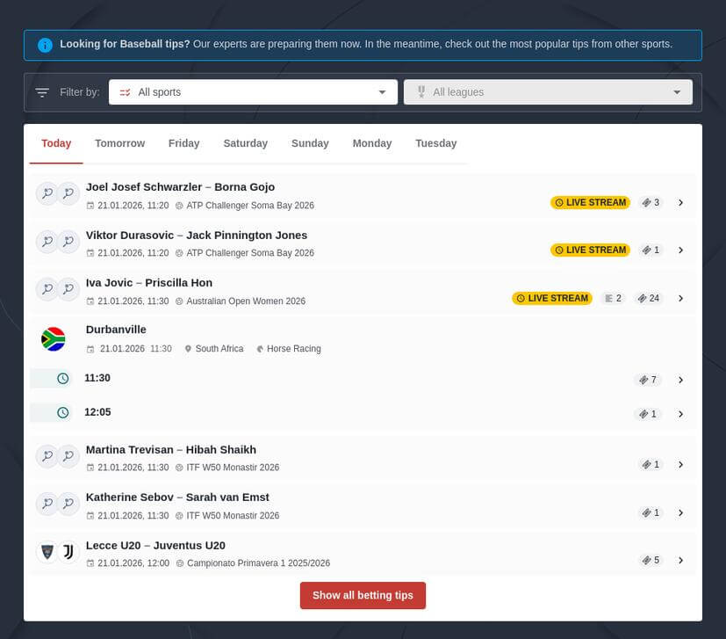Click the blue info icon in baseball banner
The height and width of the screenshot is (639, 726).
[x=45, y=44]
